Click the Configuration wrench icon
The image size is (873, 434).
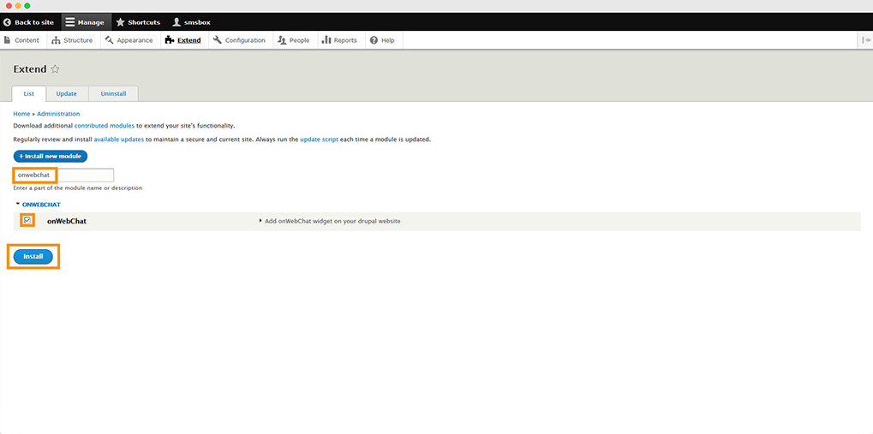point(218,40)
